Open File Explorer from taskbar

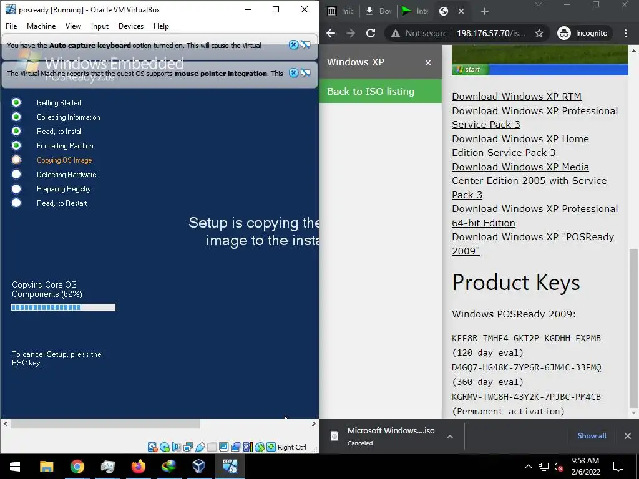46,467
